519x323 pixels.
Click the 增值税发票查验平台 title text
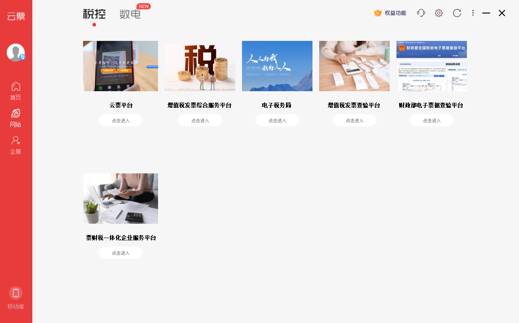click(x=354, y=106)
